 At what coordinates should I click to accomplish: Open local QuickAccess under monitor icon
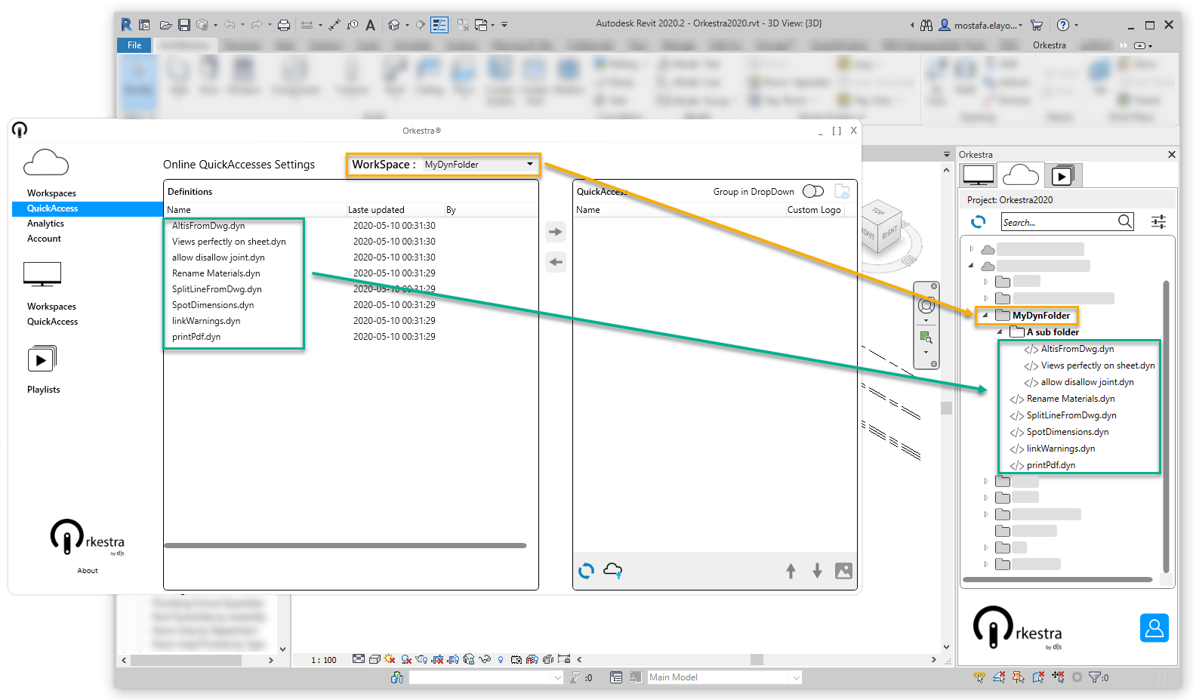[52, 322]
